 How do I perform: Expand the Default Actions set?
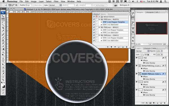click(x=99, y=17)
